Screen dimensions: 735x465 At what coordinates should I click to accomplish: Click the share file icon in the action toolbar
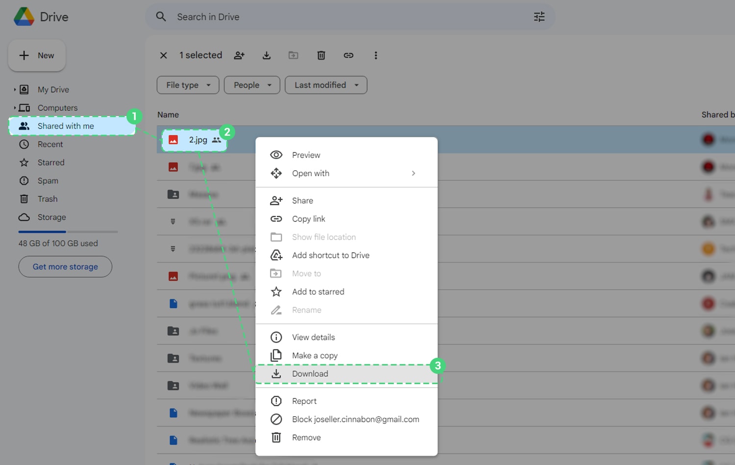tap(239, 55)
